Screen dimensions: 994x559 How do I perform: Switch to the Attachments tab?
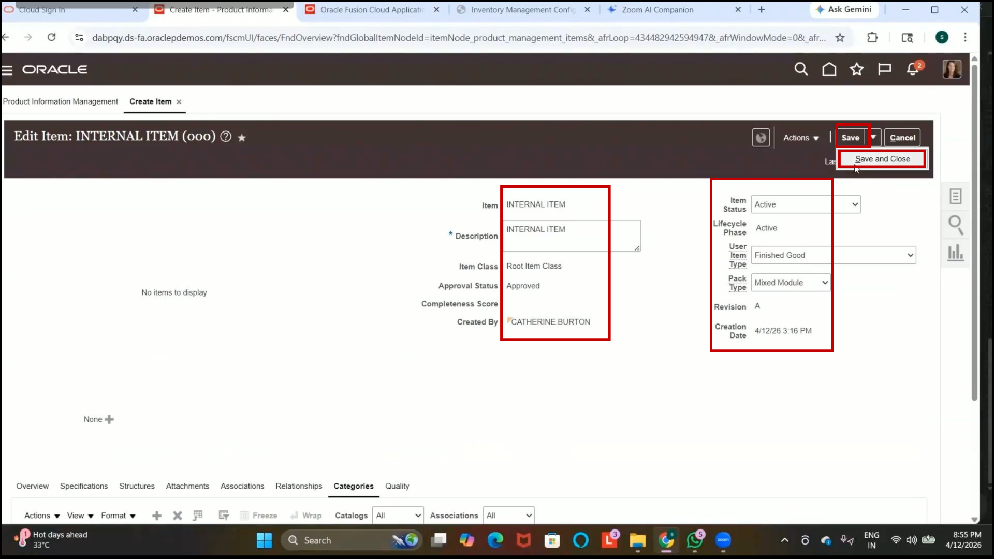pyautogui.click(x=187, y=486)
